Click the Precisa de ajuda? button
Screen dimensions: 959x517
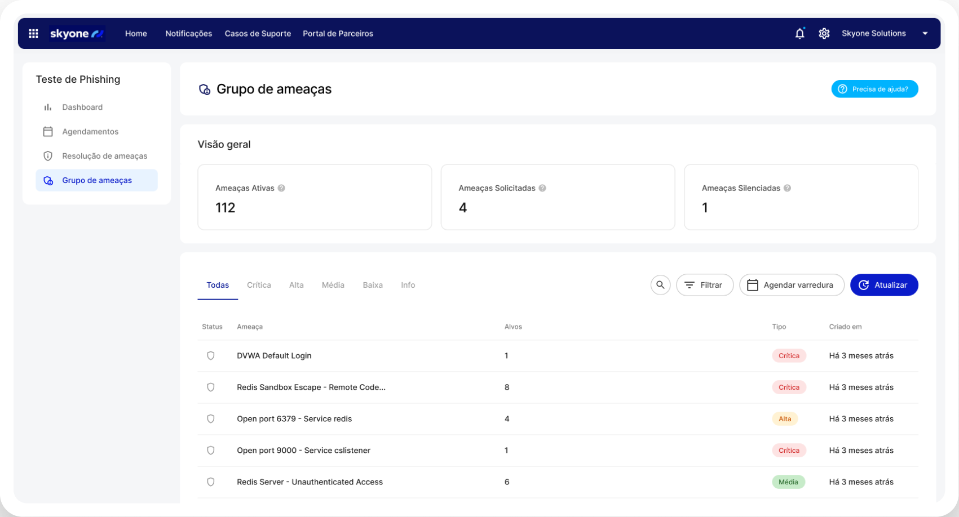pos(874,89)
